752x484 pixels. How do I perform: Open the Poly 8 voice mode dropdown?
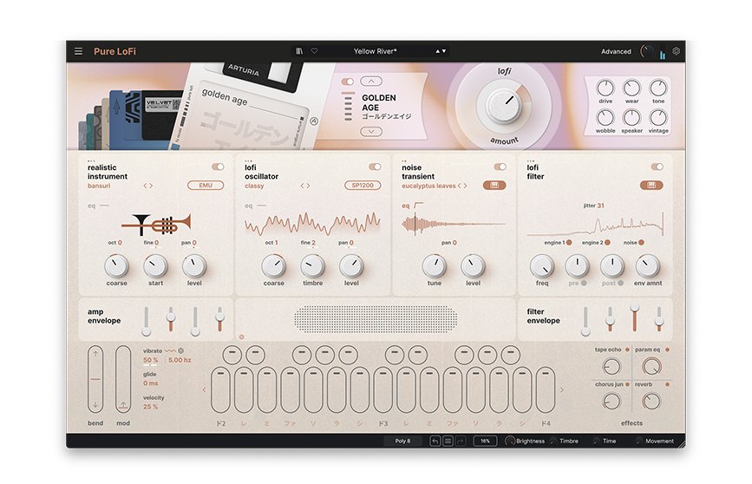coord(403,441)
